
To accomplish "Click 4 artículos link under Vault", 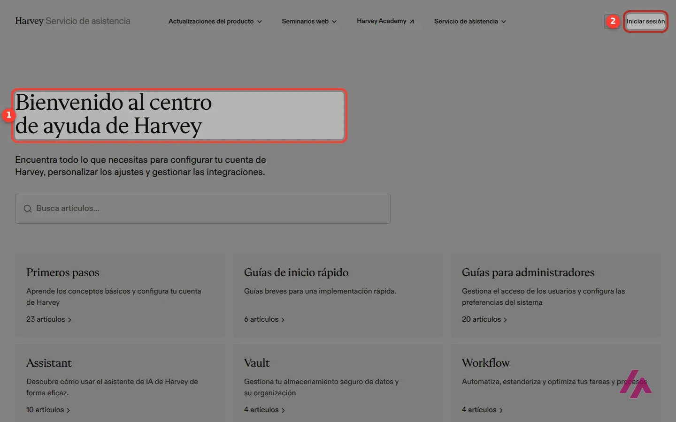I will coord(264,410).
